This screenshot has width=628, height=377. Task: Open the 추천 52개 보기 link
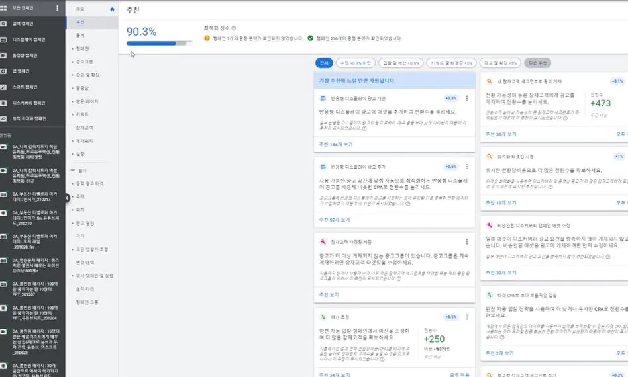335,220
